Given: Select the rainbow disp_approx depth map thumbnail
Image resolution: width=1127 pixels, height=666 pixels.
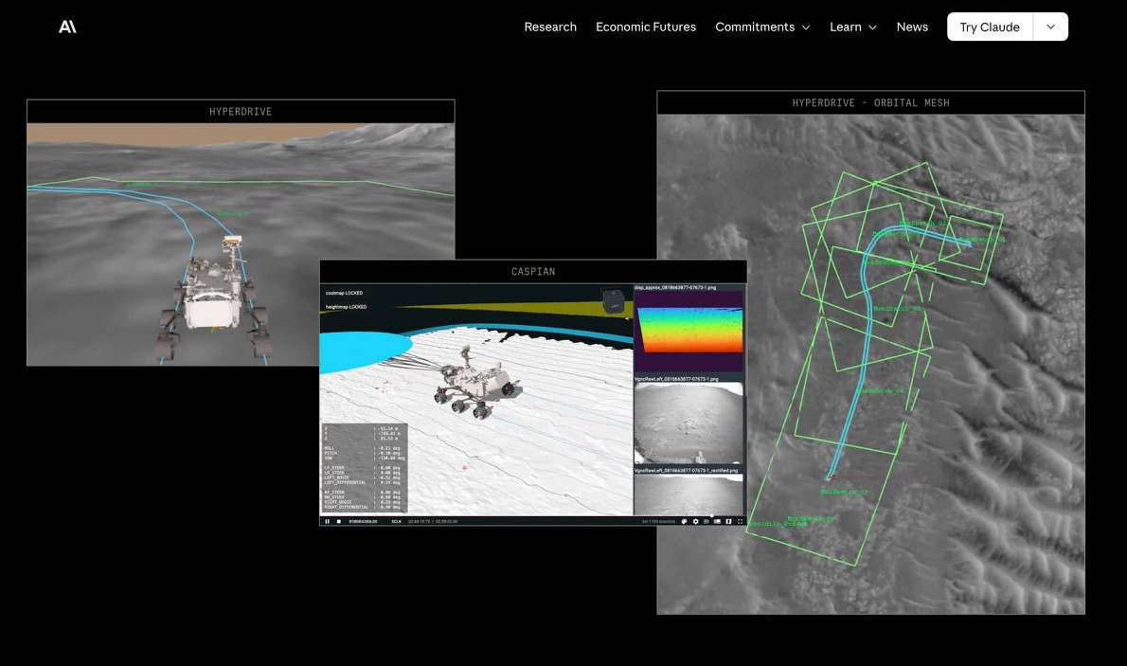Looking at the screenshot, I should point(689,333).
